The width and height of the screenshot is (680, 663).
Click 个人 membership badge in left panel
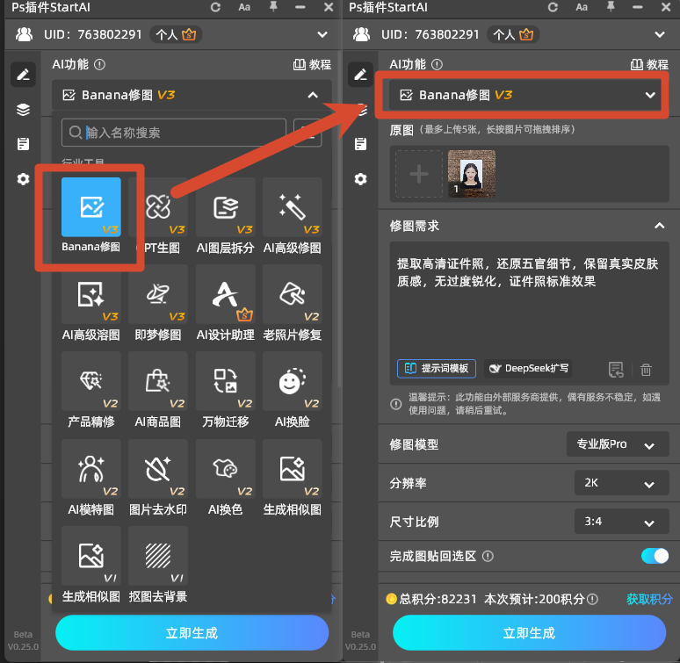[x=176, y=34]
